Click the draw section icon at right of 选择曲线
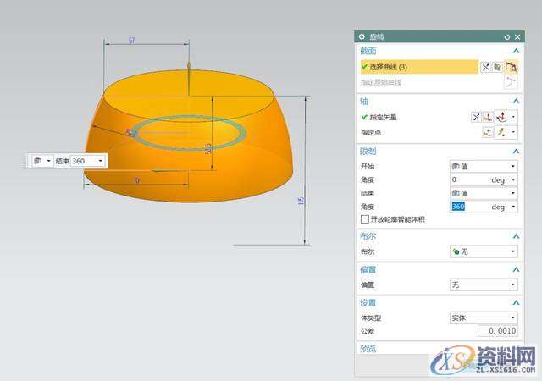 tap(511, 67)
